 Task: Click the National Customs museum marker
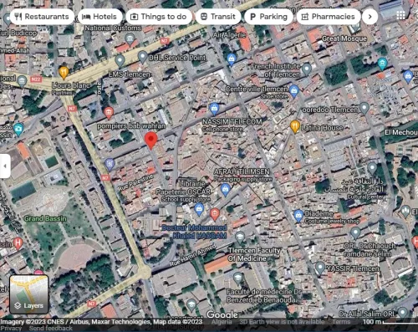pos(130,39)
